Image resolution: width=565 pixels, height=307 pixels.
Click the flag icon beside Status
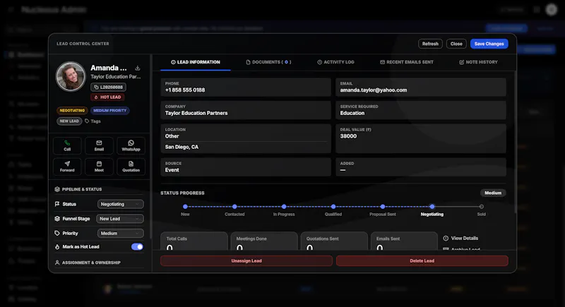point(57,204)
